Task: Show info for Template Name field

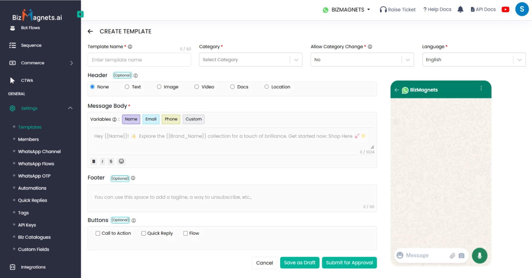Action: point(130,46)
